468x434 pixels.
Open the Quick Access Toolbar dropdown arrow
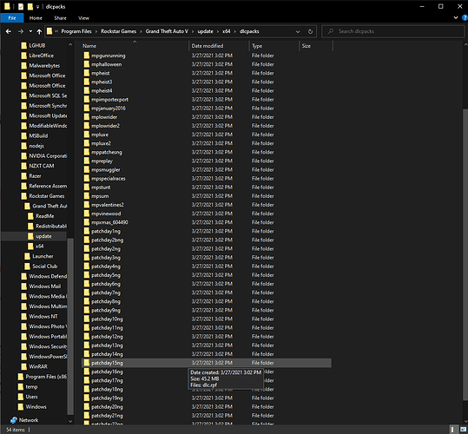pos(37,7)
